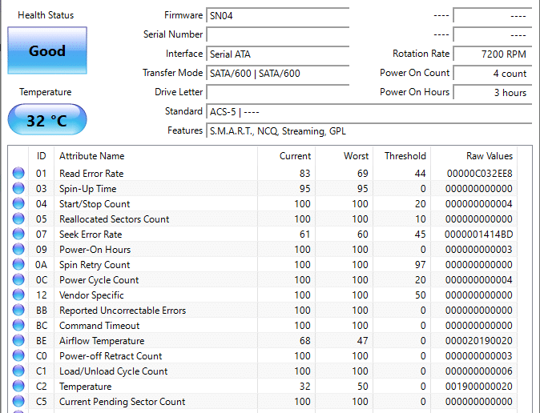Viewport: 540px width, 413px height.
Task: Click raw value 000020190020
Action: click(478, 341)
